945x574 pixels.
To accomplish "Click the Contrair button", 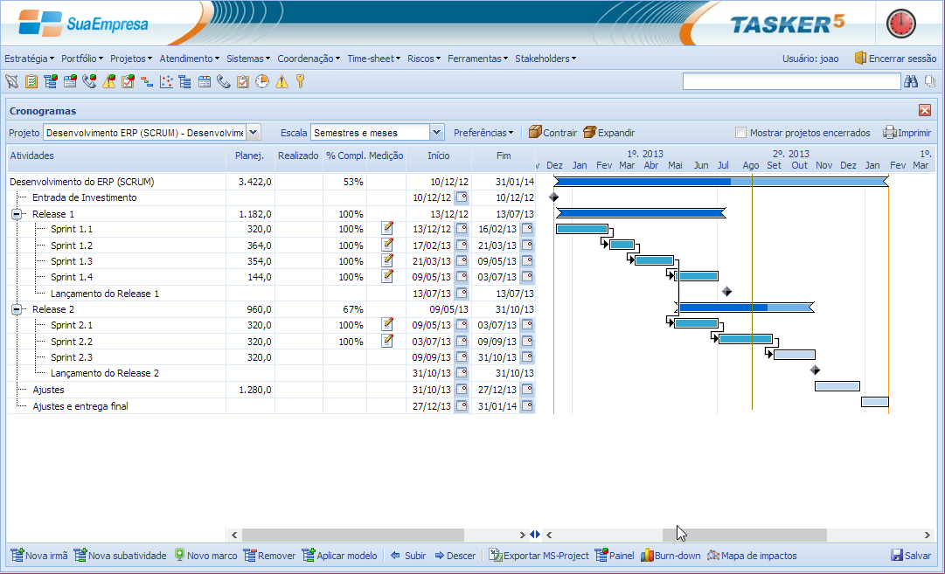I will coord(552,133).
